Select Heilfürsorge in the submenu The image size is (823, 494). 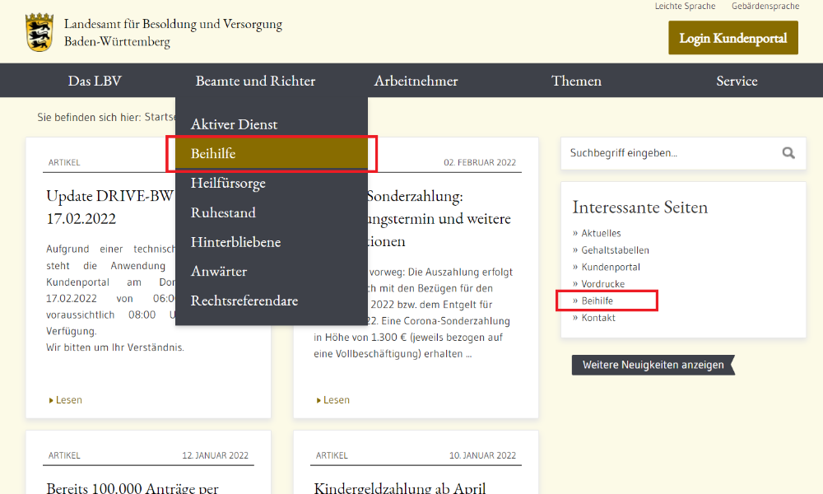pos(228,183)
